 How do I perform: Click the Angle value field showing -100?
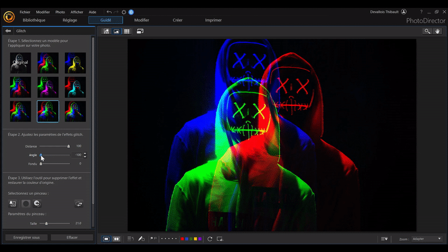tap(78, 155)
